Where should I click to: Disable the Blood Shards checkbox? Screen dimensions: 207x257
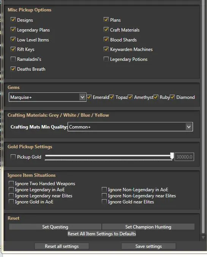click(x=106, y=39)
